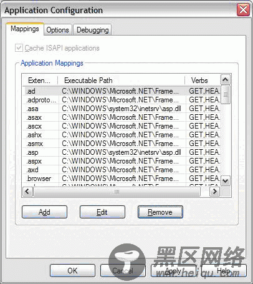
Task: Click the .asp row's asp.dll executable path
Action: coord(122,152)
